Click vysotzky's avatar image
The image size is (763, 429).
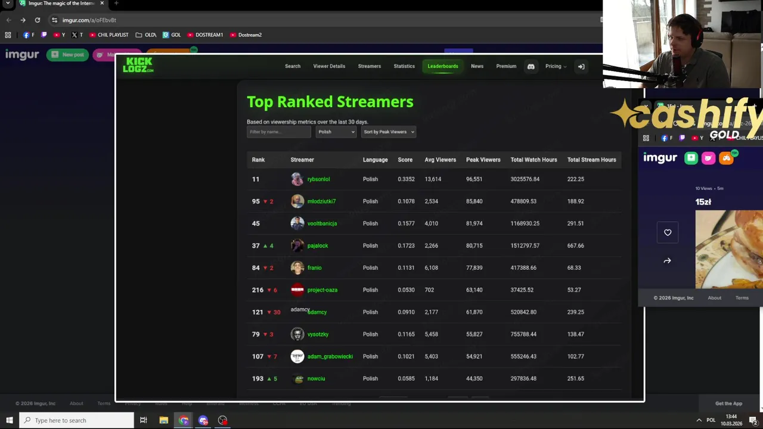coord(297,334)
